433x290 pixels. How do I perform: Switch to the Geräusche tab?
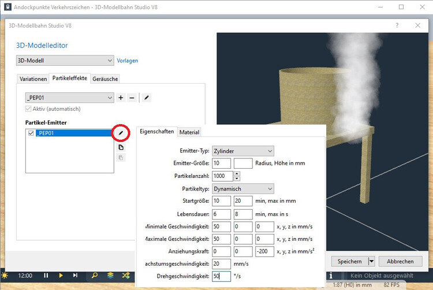pyautogui.click(x=105, y=79)
